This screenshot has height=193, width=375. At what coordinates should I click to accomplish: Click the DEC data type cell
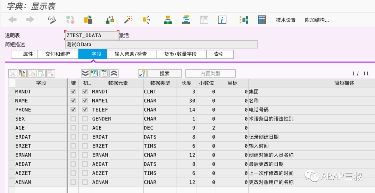tap(160, 128)
